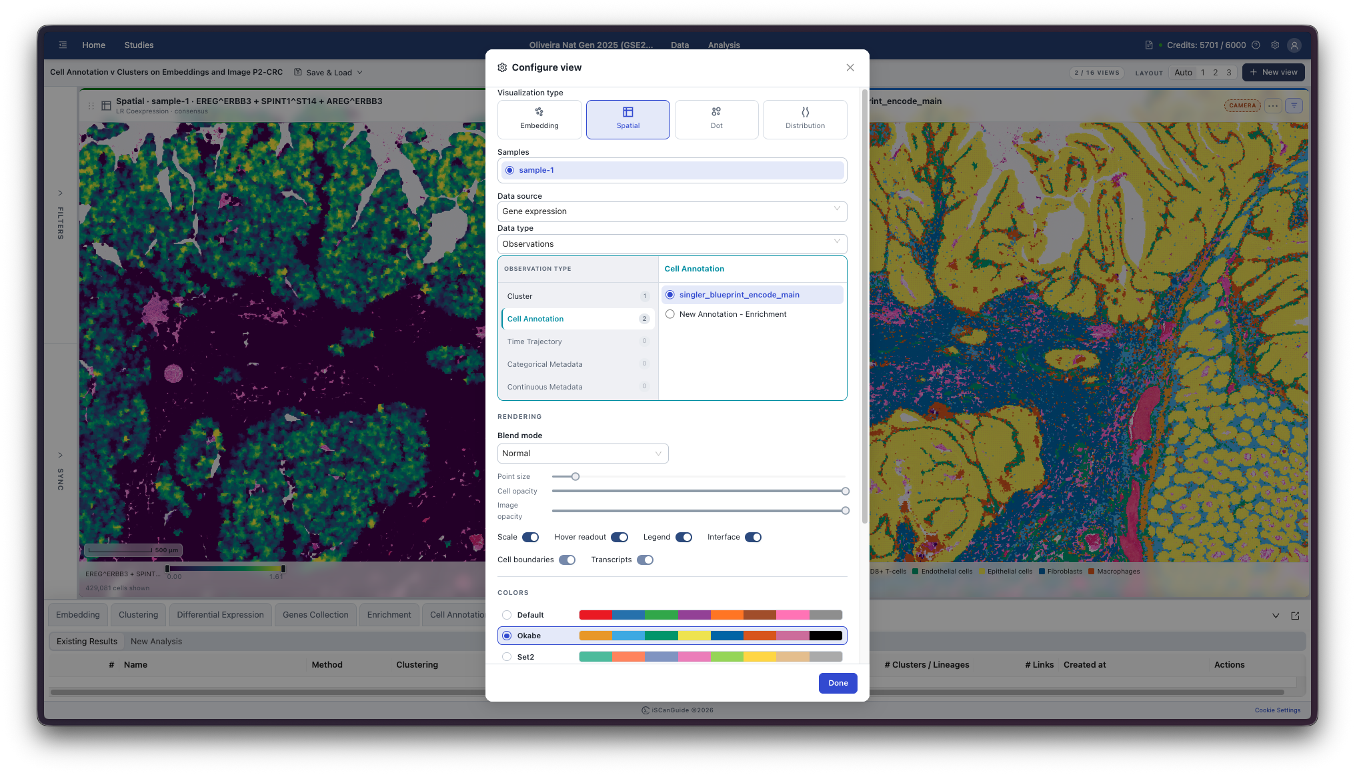This screenshot has height=775, width=1355.
Task: Toggle the Hover readout switch
Action: tap(619, 538)
